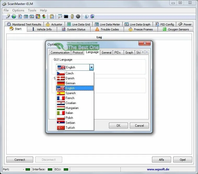The image size is (198, 174).
Task: Open Communication tab in Options dialog
Action: (x=60, y=53)
